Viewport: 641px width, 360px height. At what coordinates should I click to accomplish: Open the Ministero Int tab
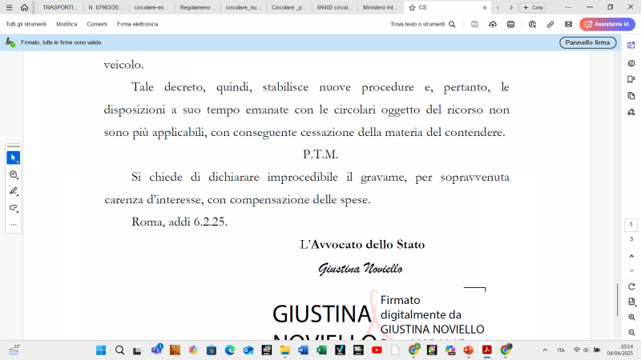[381, 7]
